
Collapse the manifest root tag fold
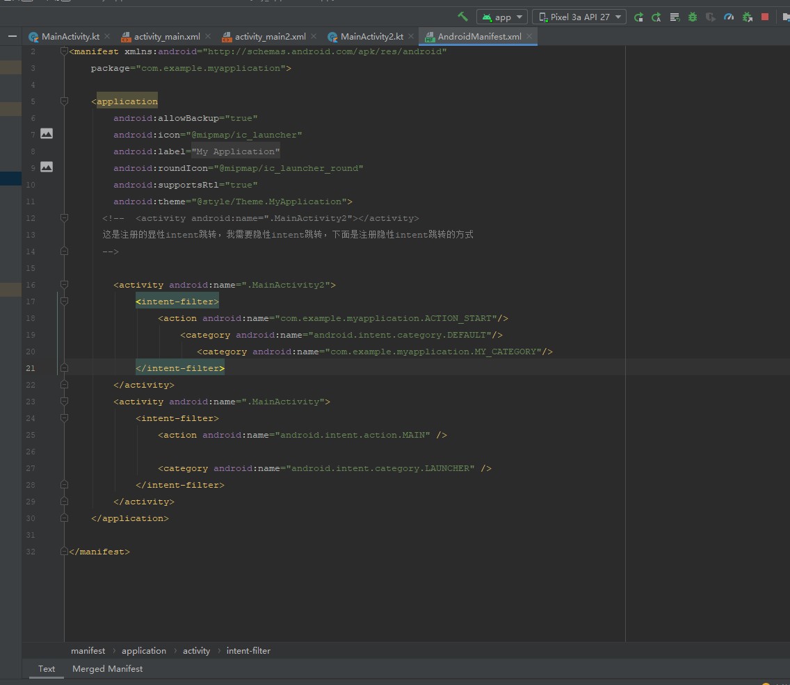(64, 51)
